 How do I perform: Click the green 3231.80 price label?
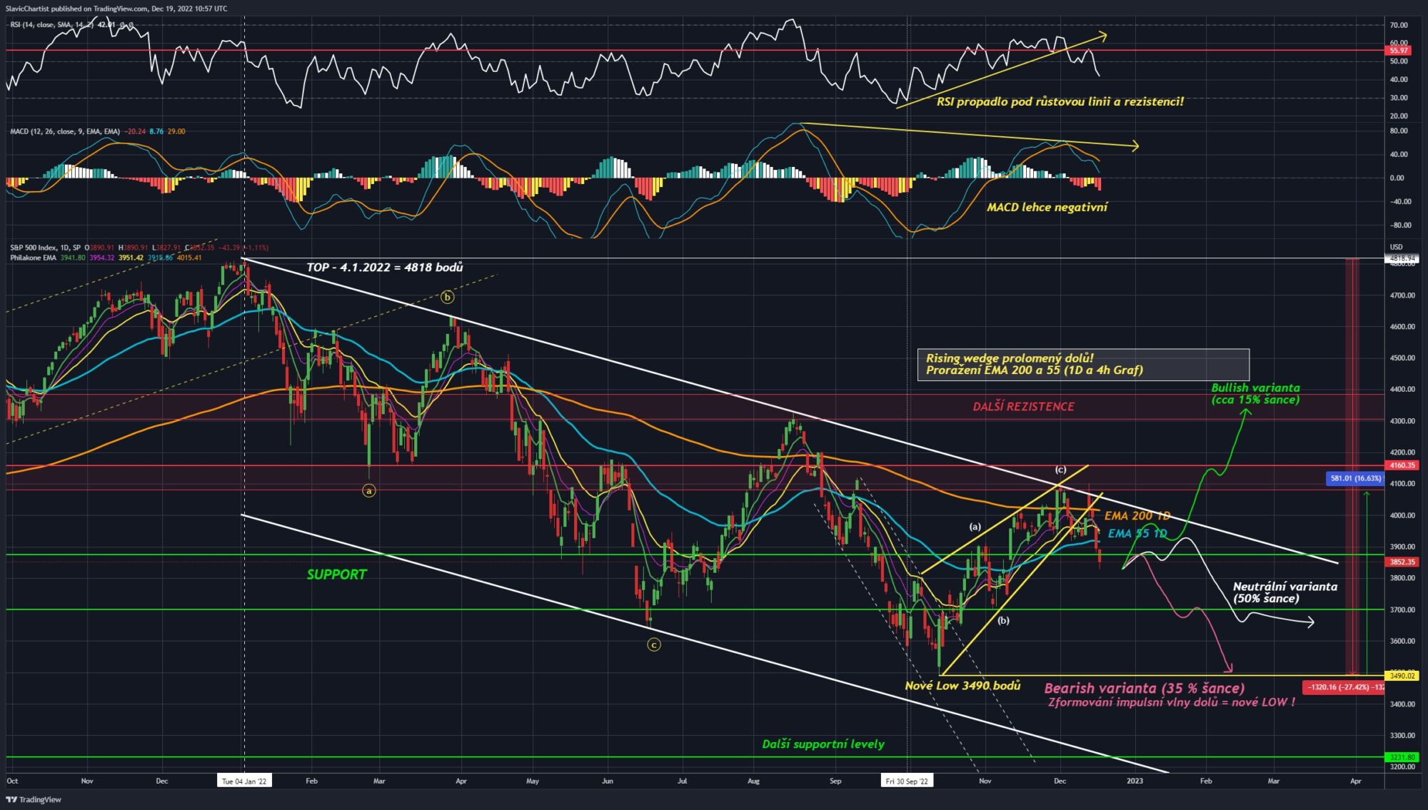click(x=1402, y=757)
